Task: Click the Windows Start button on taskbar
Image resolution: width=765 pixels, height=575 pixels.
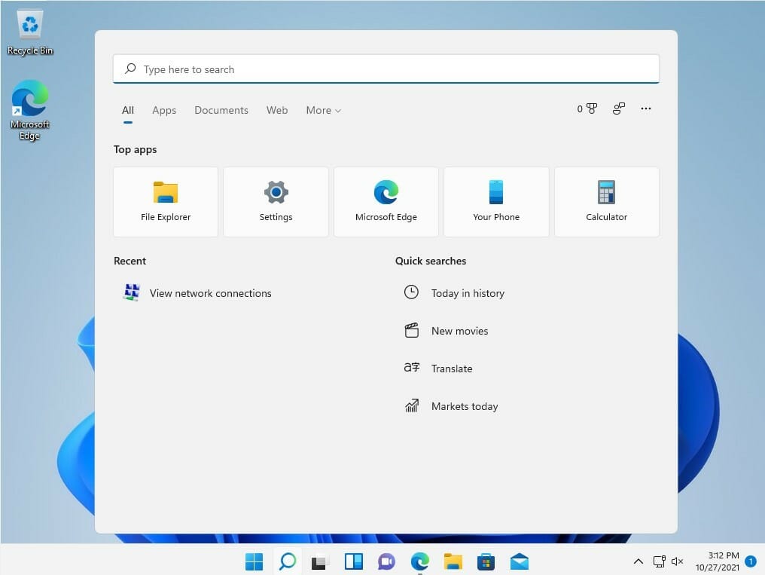Action: point(254,561)
